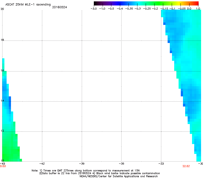Image resolution: width=203 pixels, height=178 pixels.
Task: Click the note line 'Times are GMT'
Action: coord(53,171)
